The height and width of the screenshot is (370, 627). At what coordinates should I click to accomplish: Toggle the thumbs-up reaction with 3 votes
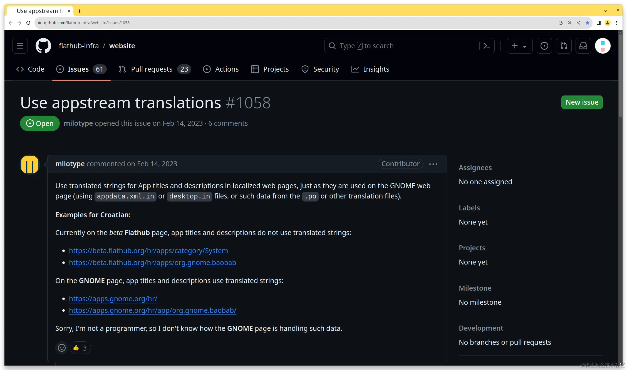(x=80, y=348)
